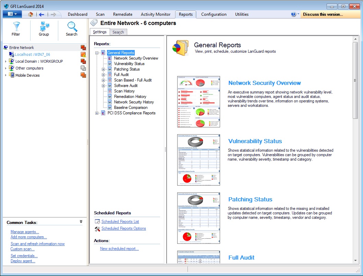Open the Help question mark icon
Screen dimensions: 363x276
(x=293, y=14)
